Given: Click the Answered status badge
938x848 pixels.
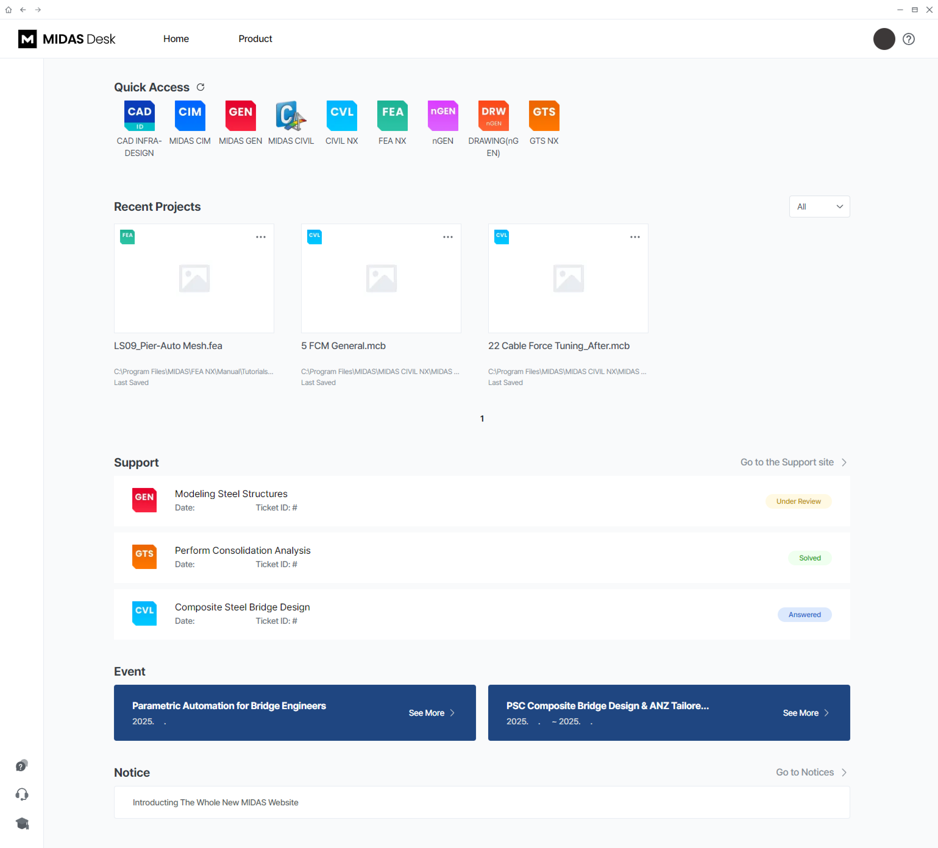Looking at the screenshot, I should coord(804,614).
